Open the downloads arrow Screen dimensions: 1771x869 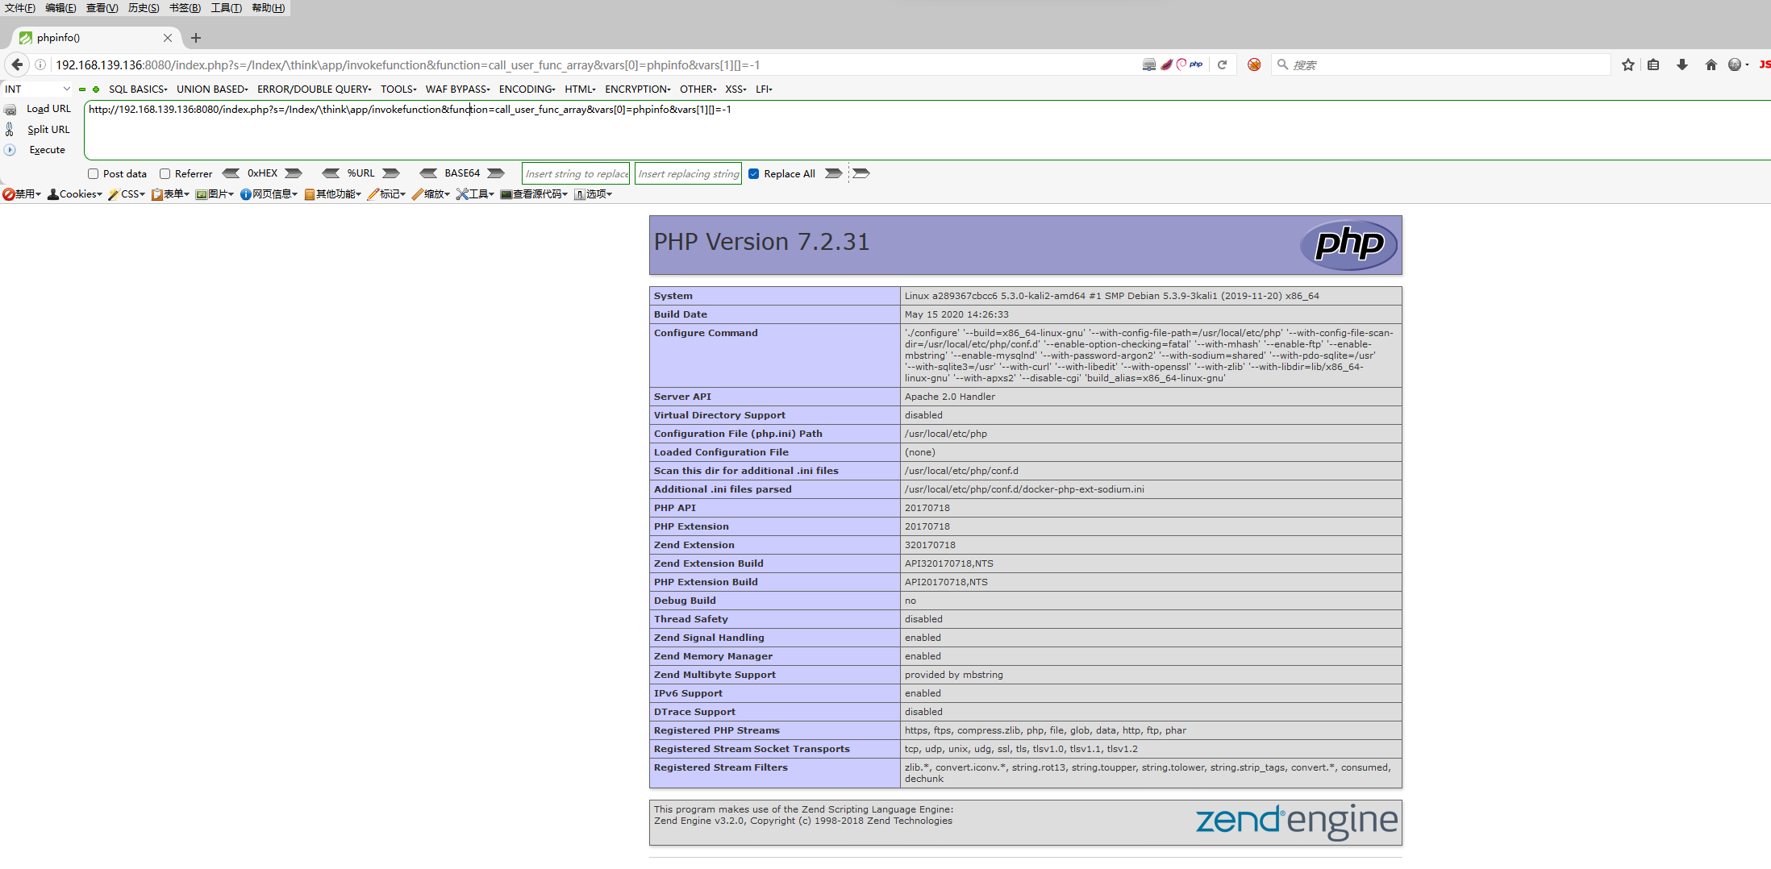(1682, 64)
